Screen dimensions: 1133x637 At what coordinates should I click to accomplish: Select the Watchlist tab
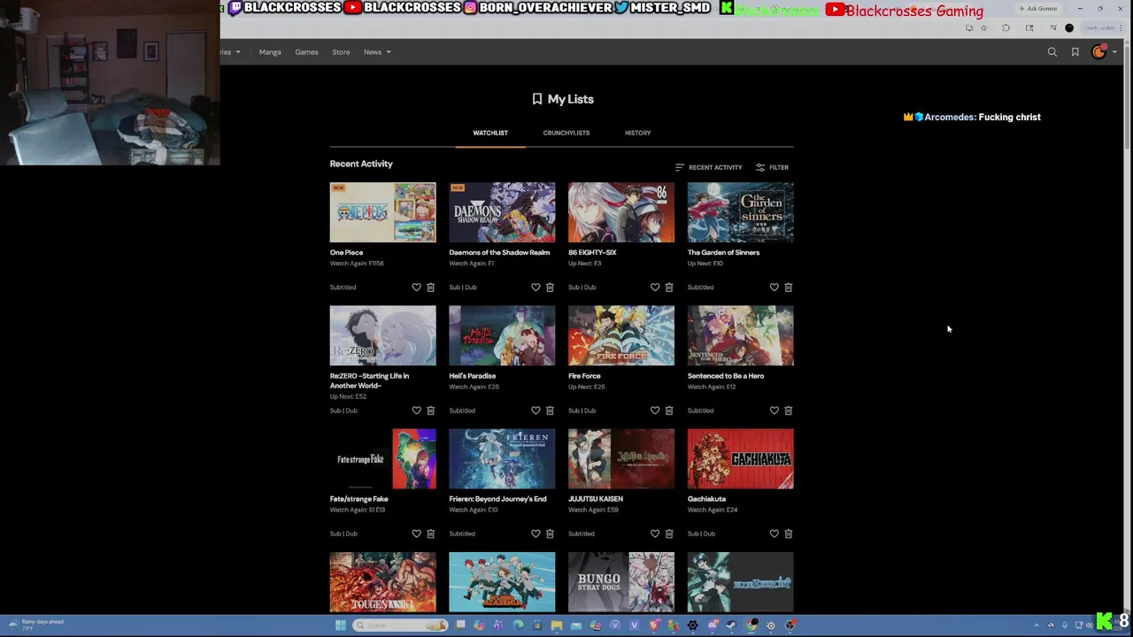pyautogui.click(x=490, y=133)
